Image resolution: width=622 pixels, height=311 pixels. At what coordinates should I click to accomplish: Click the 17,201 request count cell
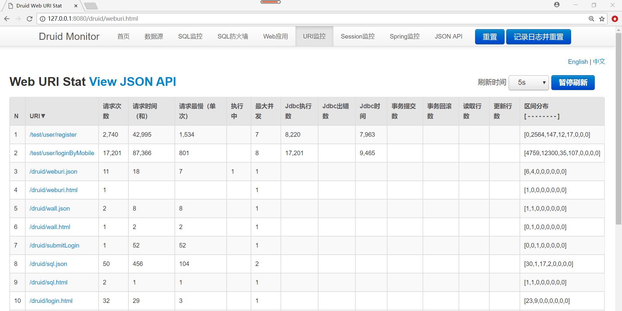coord(114,153)
